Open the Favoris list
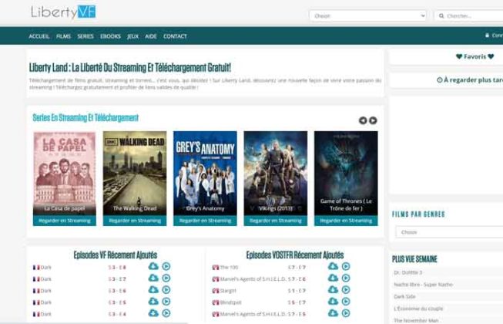Image resolution: width=503 pixels, height=324 pixels. click(x=474, y=56)
